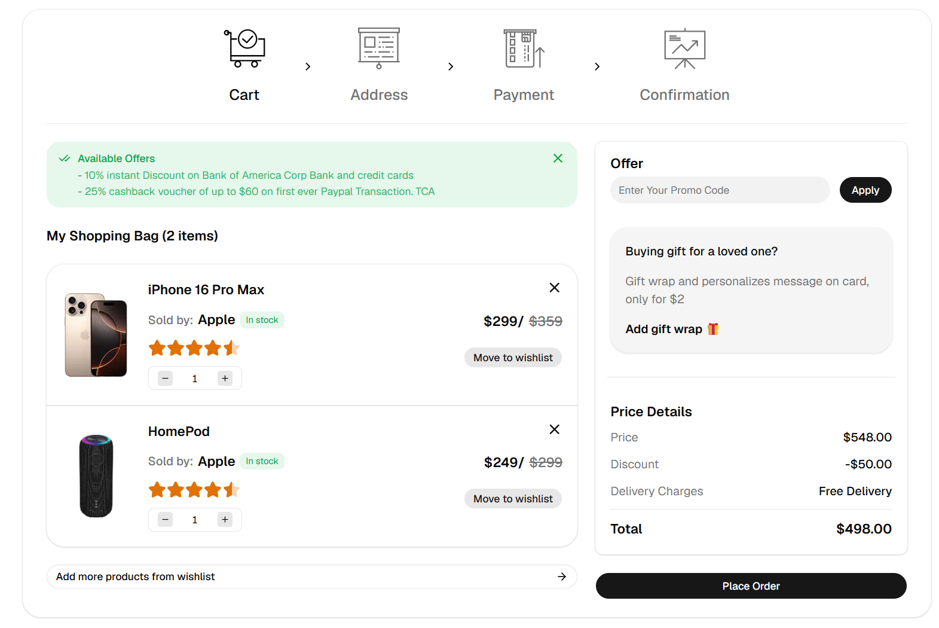Click the HomePod product title
This screenshot has height=628, width=939.
179,431
